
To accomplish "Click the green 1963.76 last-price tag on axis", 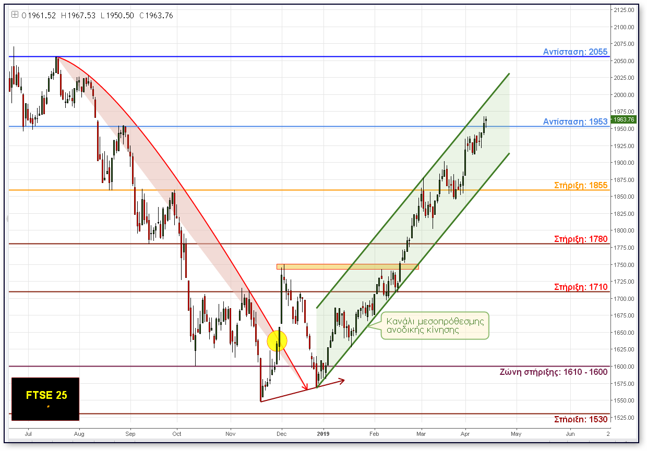I will coord(624,119).
